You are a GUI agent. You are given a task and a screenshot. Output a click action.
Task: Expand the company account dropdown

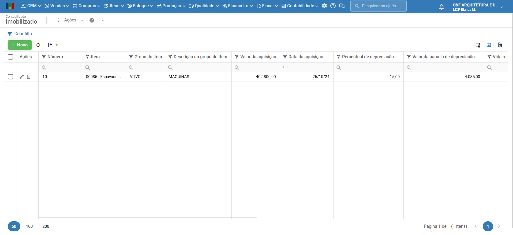(x=502, y=7)
